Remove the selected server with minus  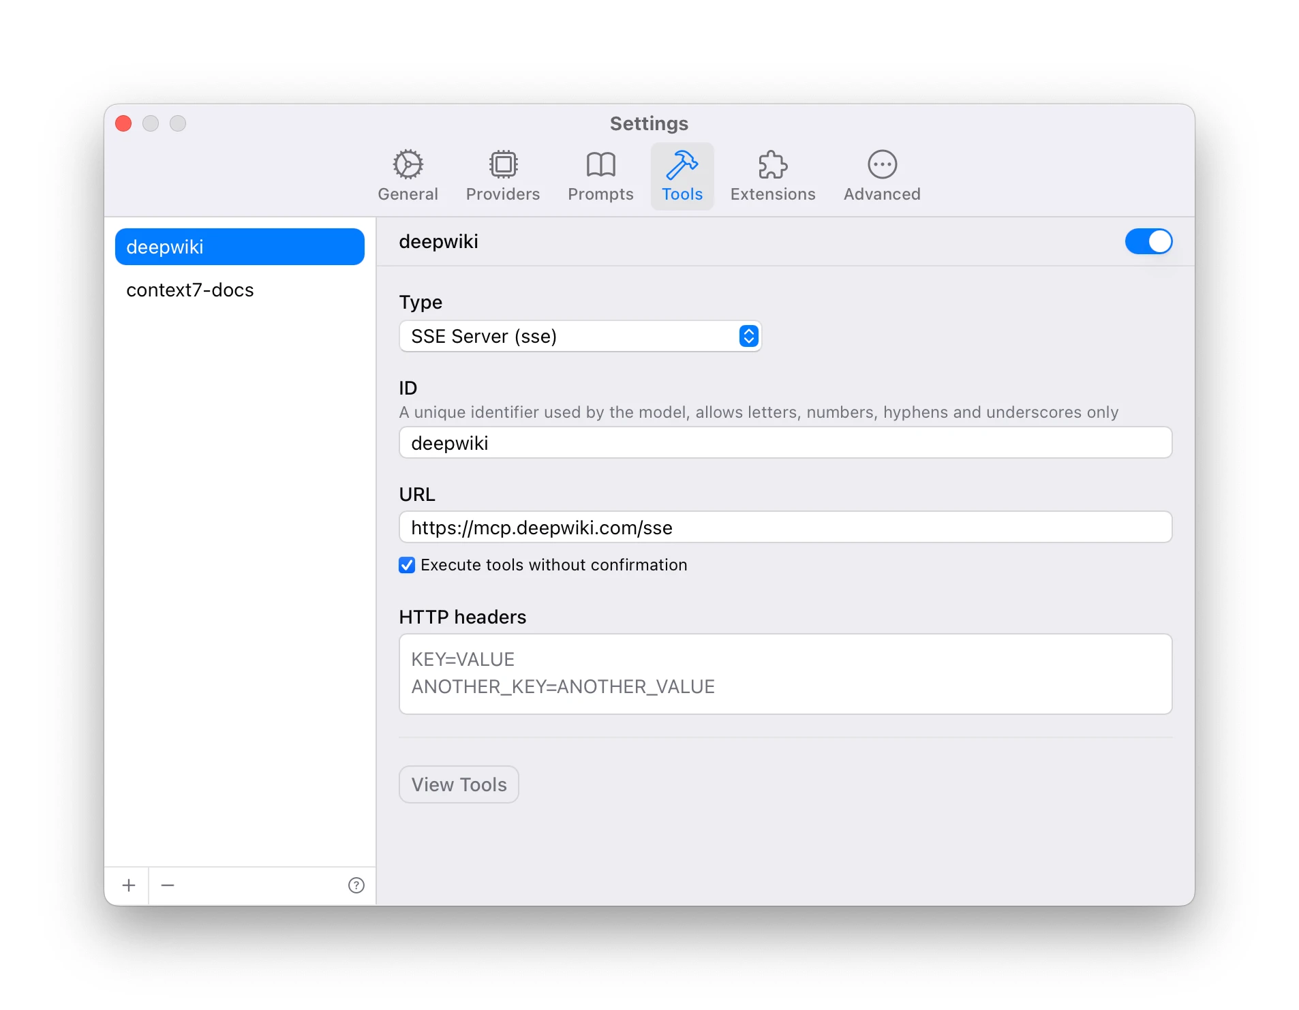[x=168, y=885]
